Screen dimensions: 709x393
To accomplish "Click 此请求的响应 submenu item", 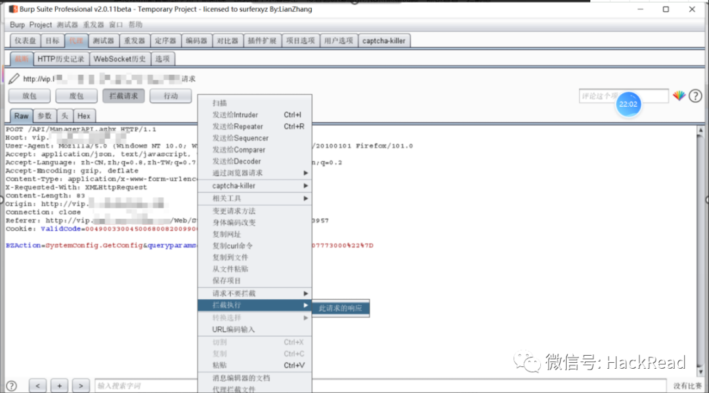I will coord(341,308).
